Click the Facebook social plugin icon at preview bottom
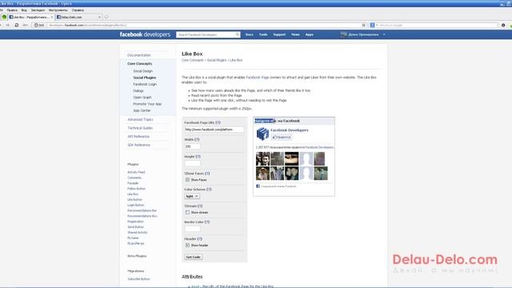The height and width of the screenshot is (288, 512). click(258, 186)
